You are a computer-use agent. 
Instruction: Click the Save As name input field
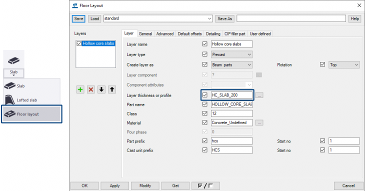[291, 18]
